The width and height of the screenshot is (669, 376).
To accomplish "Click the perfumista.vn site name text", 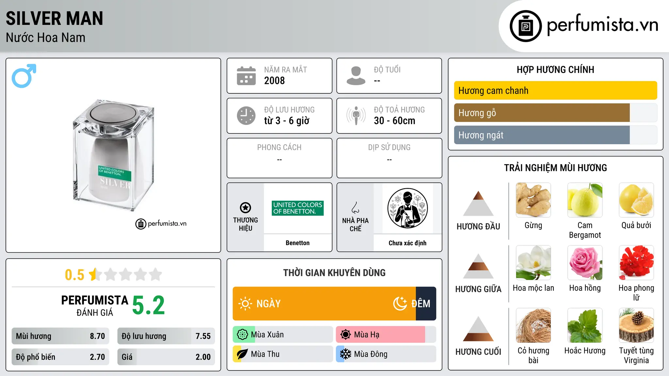I will click(x=602, y=25).
